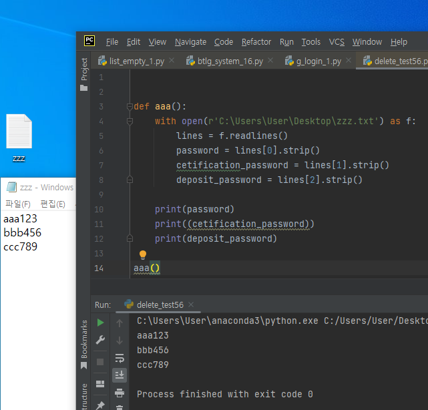Open the Edit menu in PyCharm

[x=133, y=42]
